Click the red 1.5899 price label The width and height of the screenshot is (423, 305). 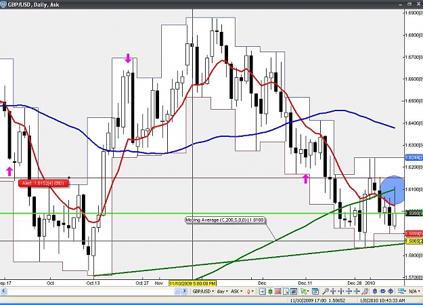[414, 233]
